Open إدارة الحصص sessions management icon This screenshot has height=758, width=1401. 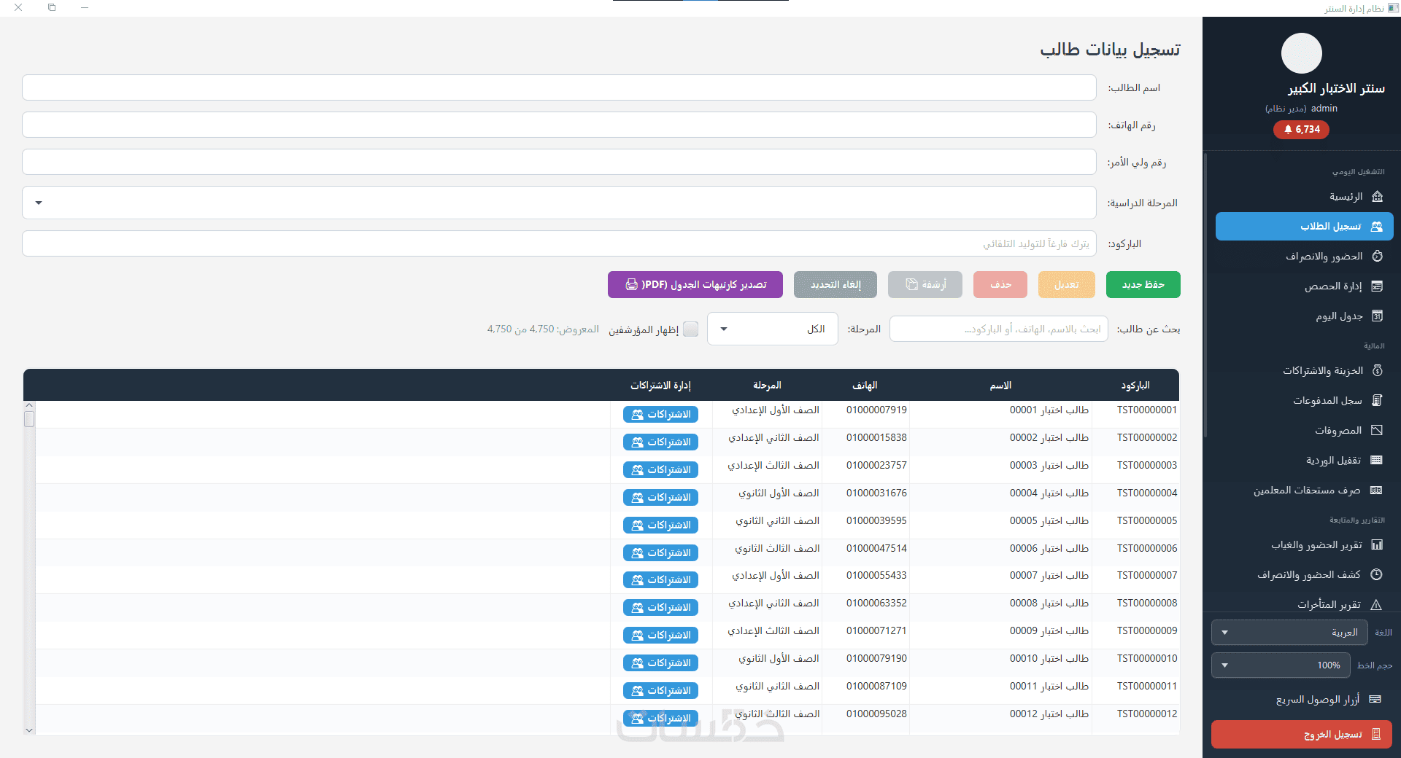point(1377,286)
